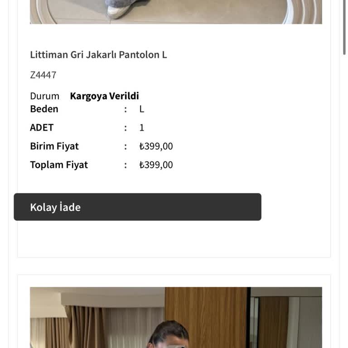
Task: Click the Beden label
Action: tap(44, 109)
